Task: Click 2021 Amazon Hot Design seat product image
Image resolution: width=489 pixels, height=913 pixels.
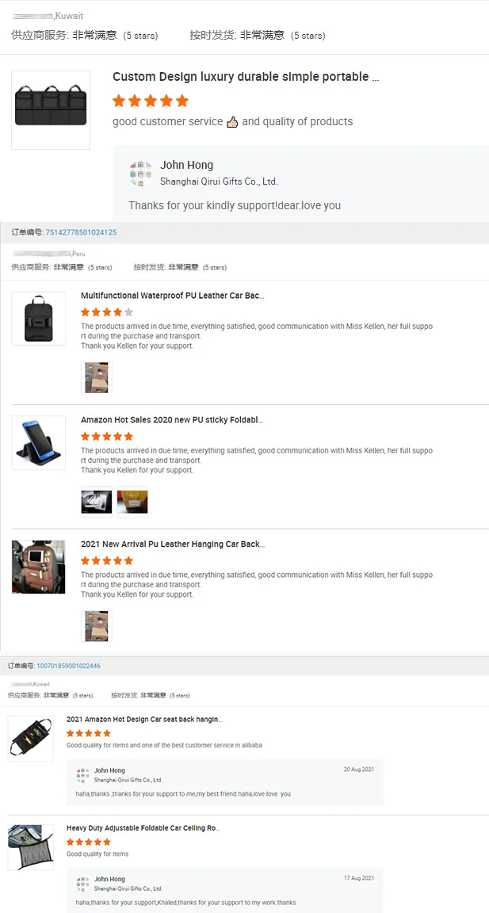Action: (x=31, y=739)
